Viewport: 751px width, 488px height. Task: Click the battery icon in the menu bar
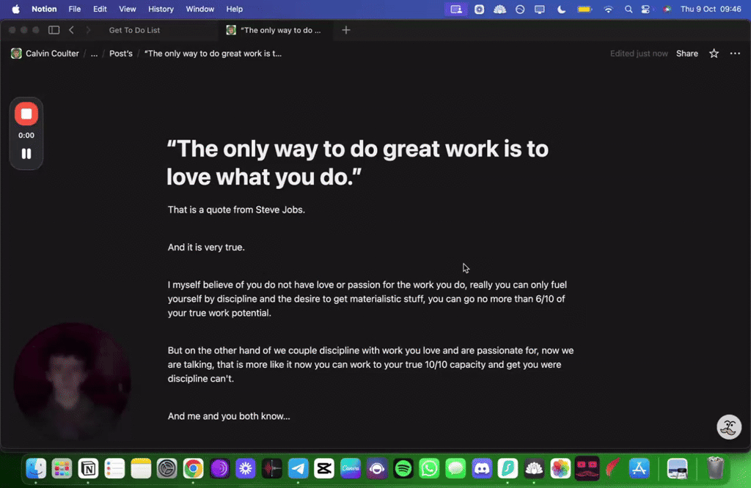pos(585,9)
